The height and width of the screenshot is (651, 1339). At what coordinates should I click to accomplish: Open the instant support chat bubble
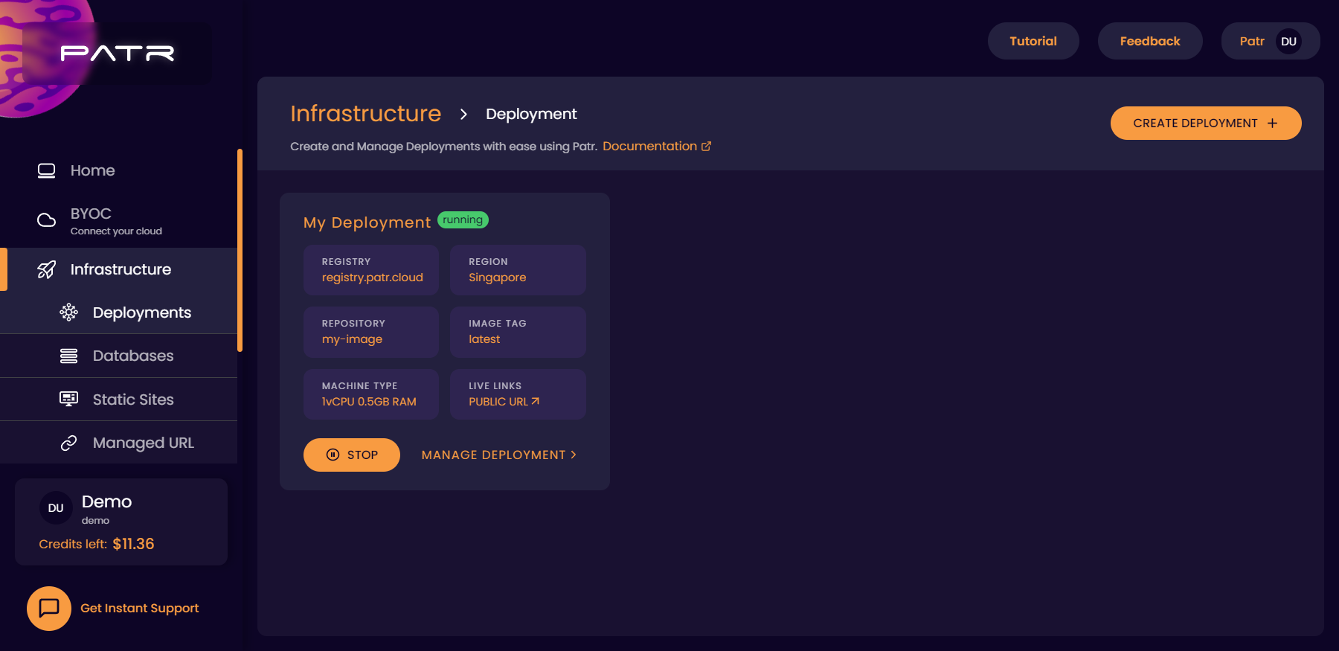point(49,609)
